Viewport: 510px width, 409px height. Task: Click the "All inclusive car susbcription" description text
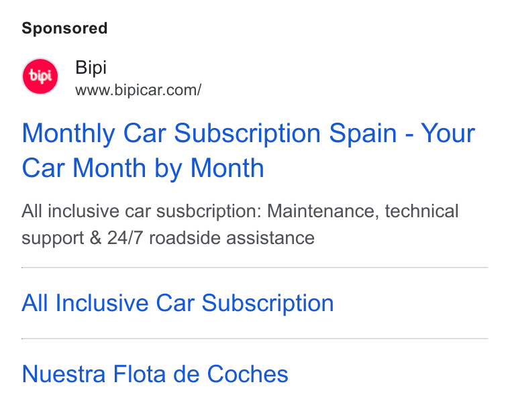point(142,211)
